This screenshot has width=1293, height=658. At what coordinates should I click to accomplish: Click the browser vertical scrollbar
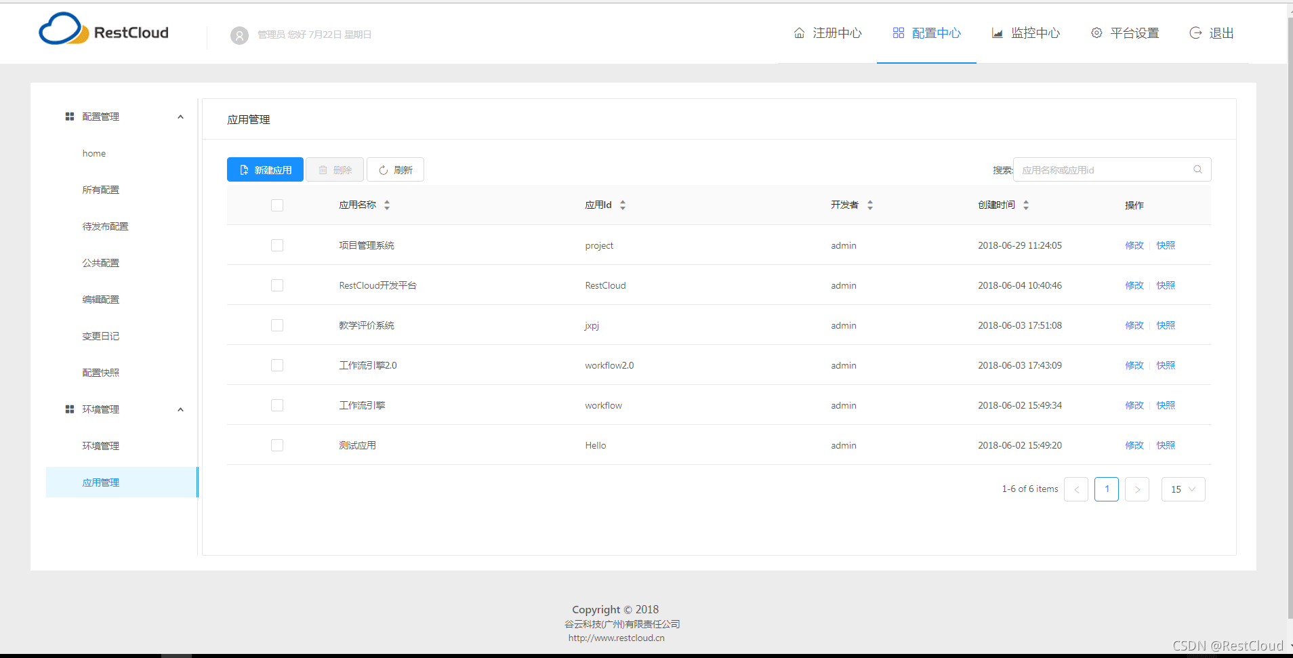(1290, 318)
